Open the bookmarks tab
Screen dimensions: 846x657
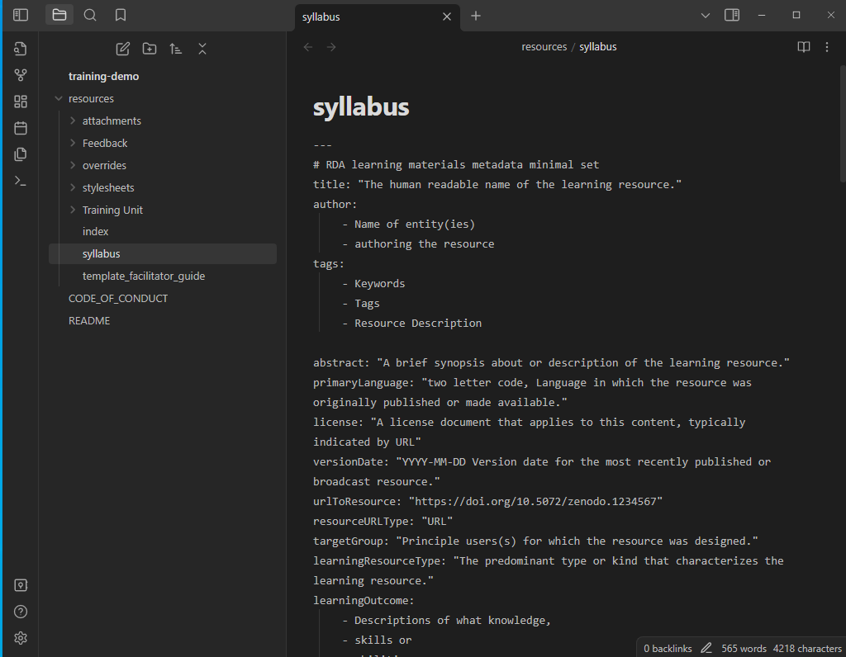point(121,15)
